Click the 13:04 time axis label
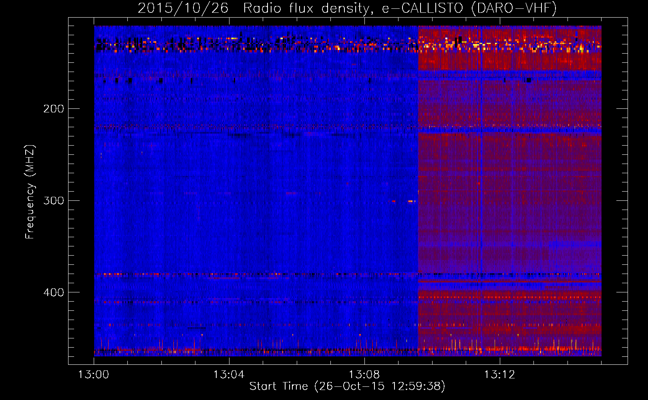This screenshot has width=648, height=400. [229, 375]
